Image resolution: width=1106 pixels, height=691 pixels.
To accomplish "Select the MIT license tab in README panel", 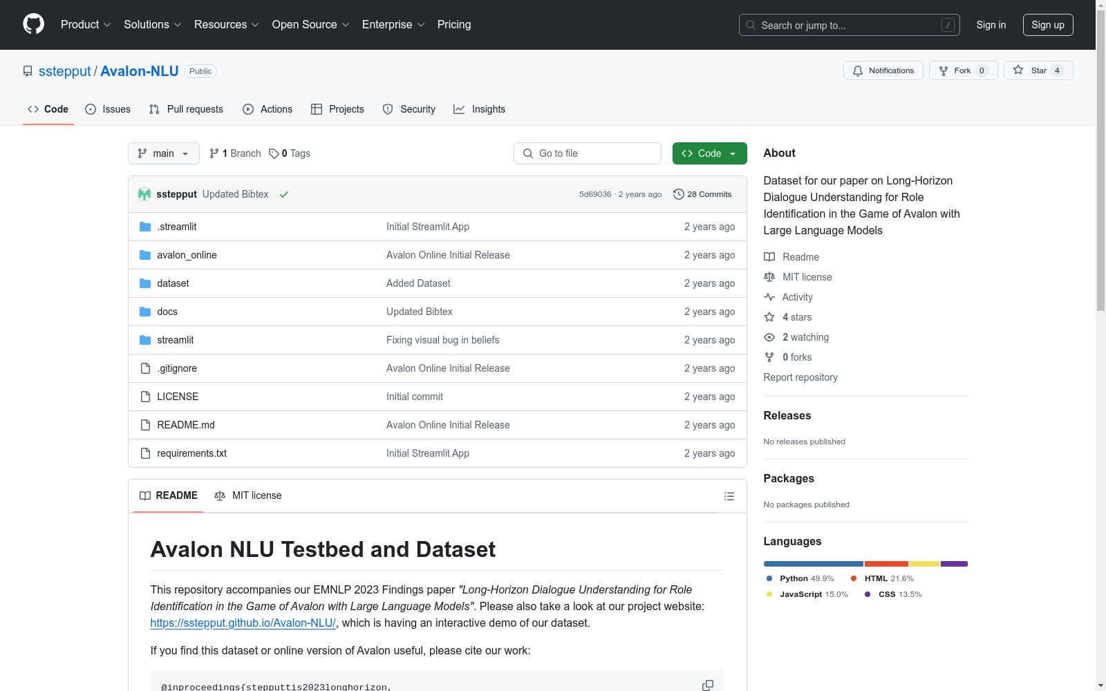I will 248,495.
